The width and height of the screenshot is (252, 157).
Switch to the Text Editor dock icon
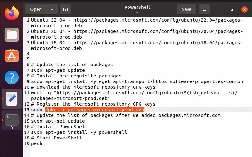pos(12,99)
